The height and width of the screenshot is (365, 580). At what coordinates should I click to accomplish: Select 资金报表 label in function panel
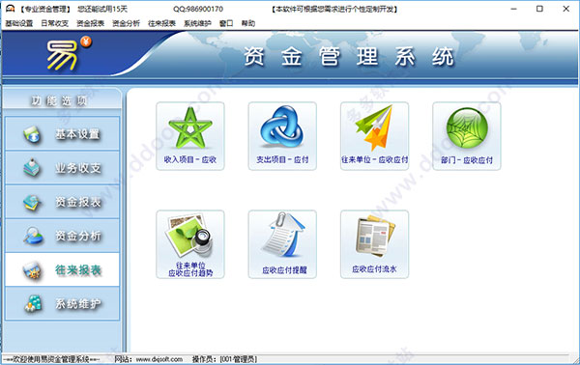pyautogui.click(x=77, y=202)
